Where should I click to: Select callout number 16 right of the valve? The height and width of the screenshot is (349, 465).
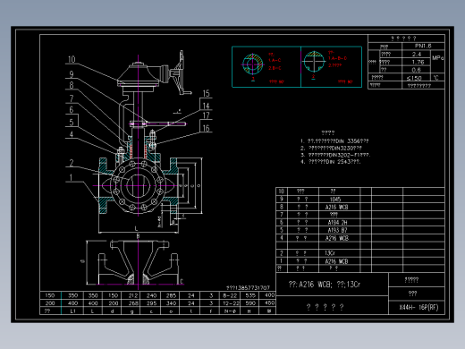[x=206, y=128]
